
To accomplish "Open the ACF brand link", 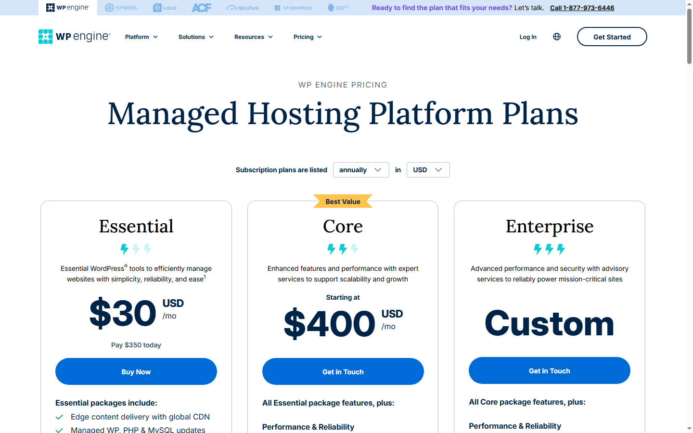I will coord(201,8).
